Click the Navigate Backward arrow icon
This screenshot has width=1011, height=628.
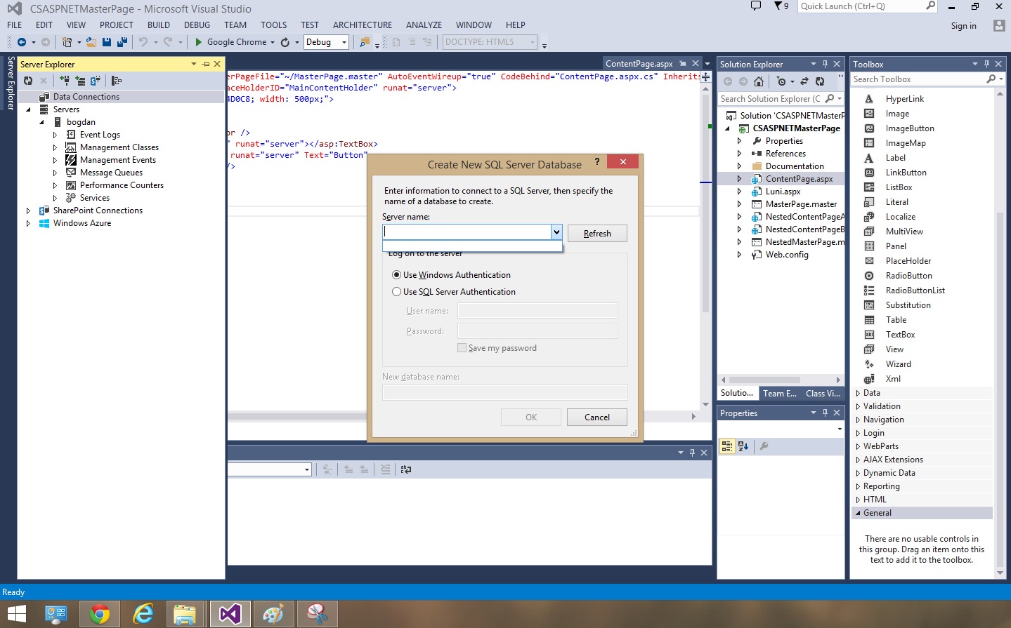tap(21, 42)
